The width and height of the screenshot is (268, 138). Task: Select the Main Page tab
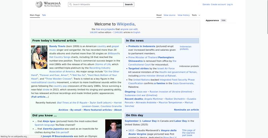(35, 15)
